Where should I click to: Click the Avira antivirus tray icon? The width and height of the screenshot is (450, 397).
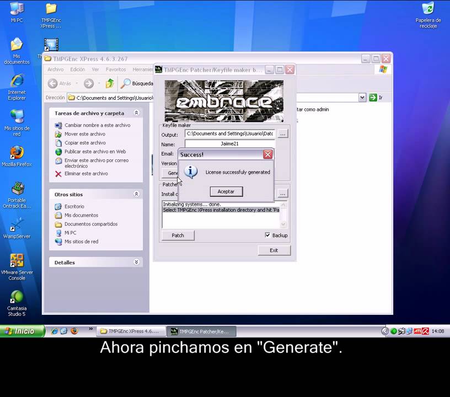[425, 331]
